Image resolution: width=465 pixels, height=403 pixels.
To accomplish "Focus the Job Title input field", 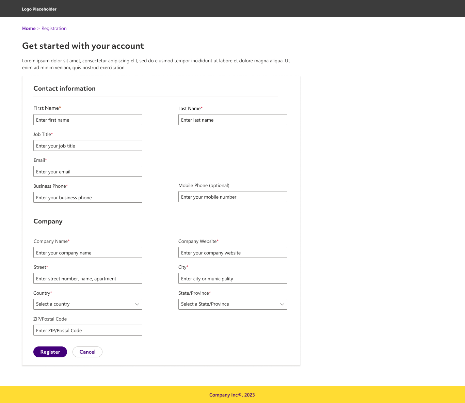I will pos(88,145).
